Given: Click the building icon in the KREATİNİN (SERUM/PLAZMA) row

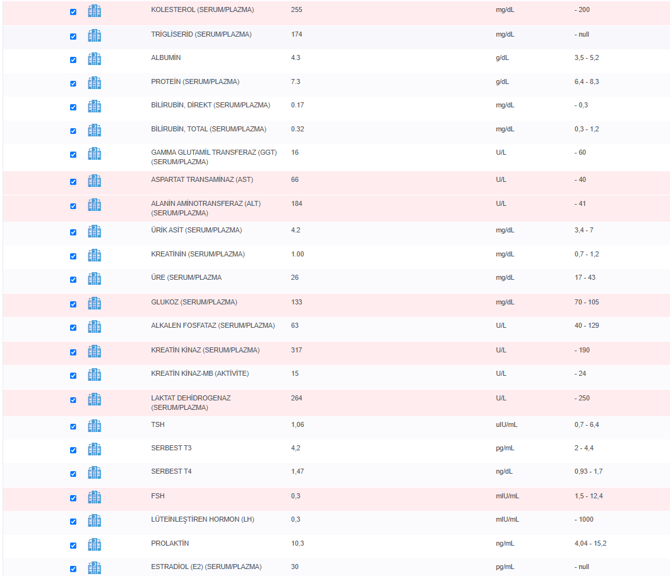Looking at the screenshot, I should (95, 256).
